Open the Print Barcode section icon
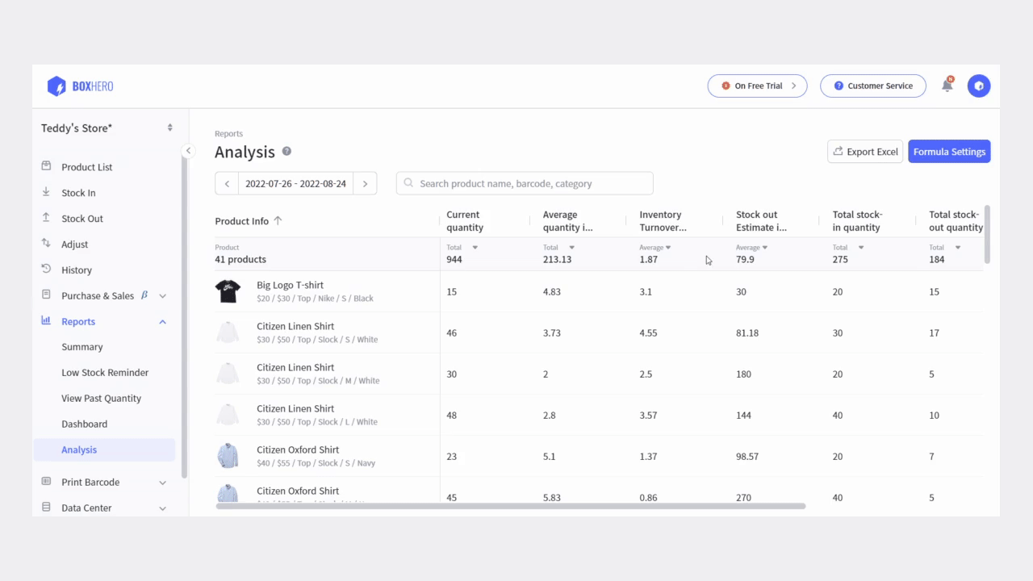The width and height of the screenshot is (1033, 581). (47, 482)
